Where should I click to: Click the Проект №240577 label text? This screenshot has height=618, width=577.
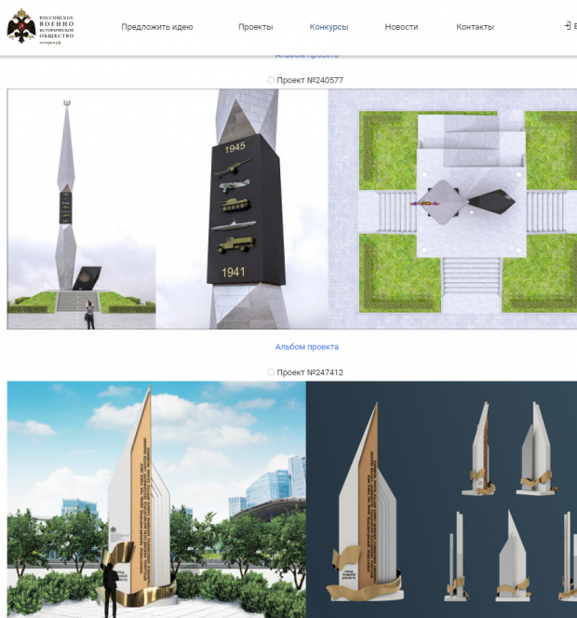pos(310,80)
